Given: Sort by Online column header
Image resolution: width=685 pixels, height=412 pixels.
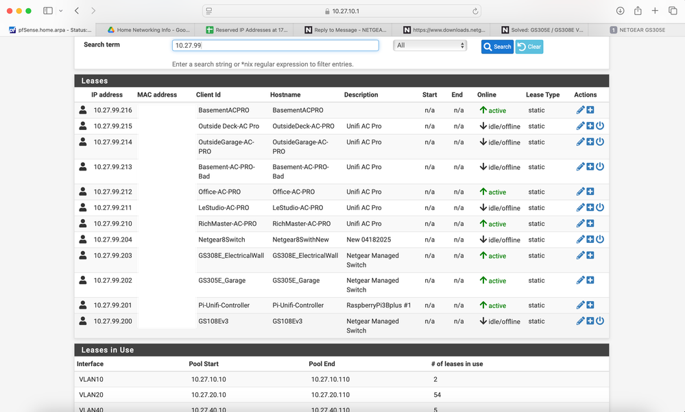Looking at the screenshot, I should [487, 94].
